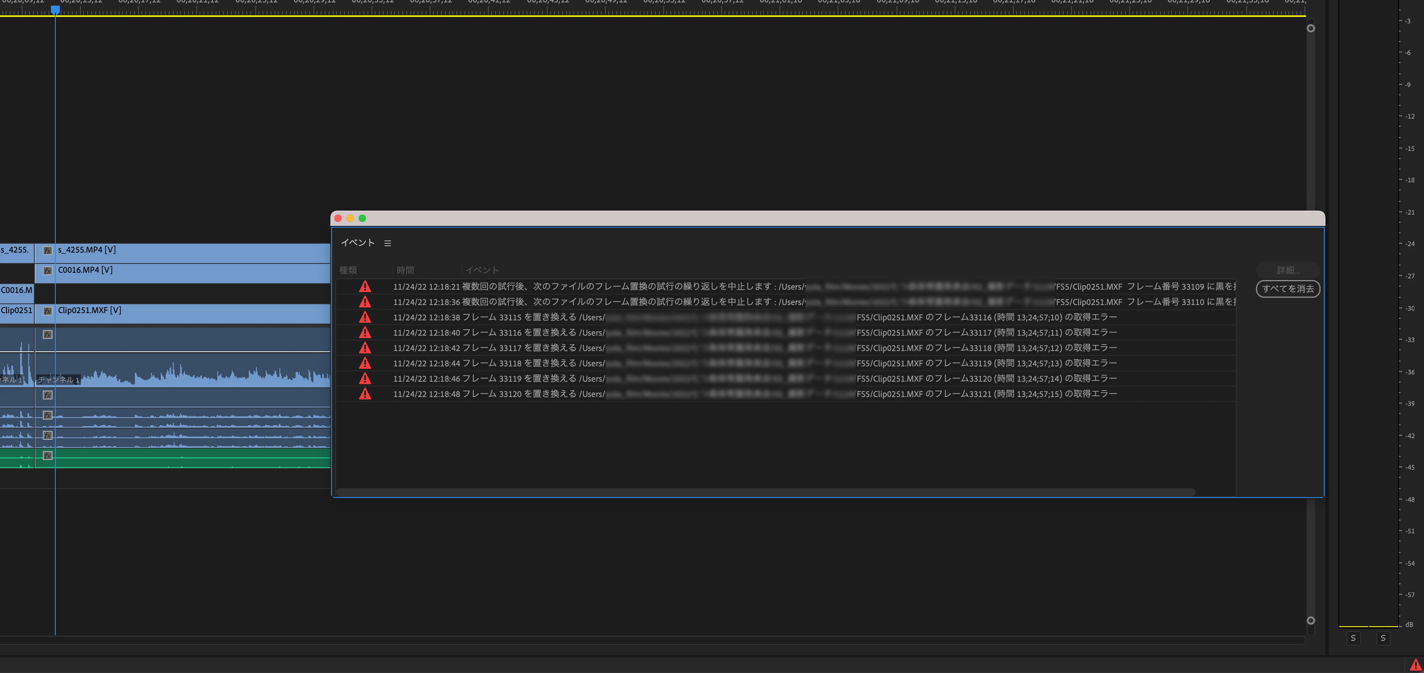Click the red warning icon in status bar
The height and width of the screenshot is (673, 1424).
point(1415,665)
